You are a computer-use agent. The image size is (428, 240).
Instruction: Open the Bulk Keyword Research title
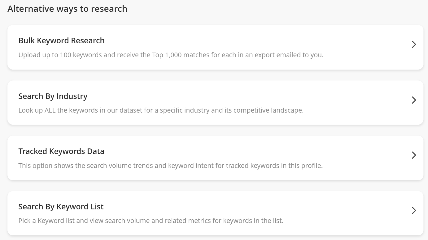(x=61, y=41)
